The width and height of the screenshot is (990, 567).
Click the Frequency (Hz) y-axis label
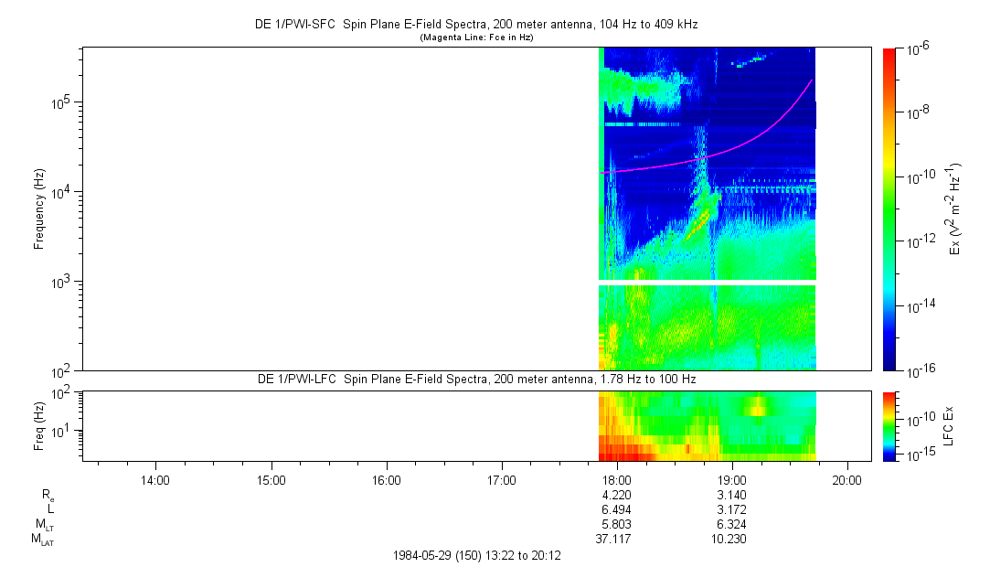[x=39, y=209]
